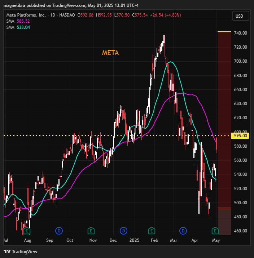Select the orange META text annotation
The image size is (254, 258).
pos(110,53)
